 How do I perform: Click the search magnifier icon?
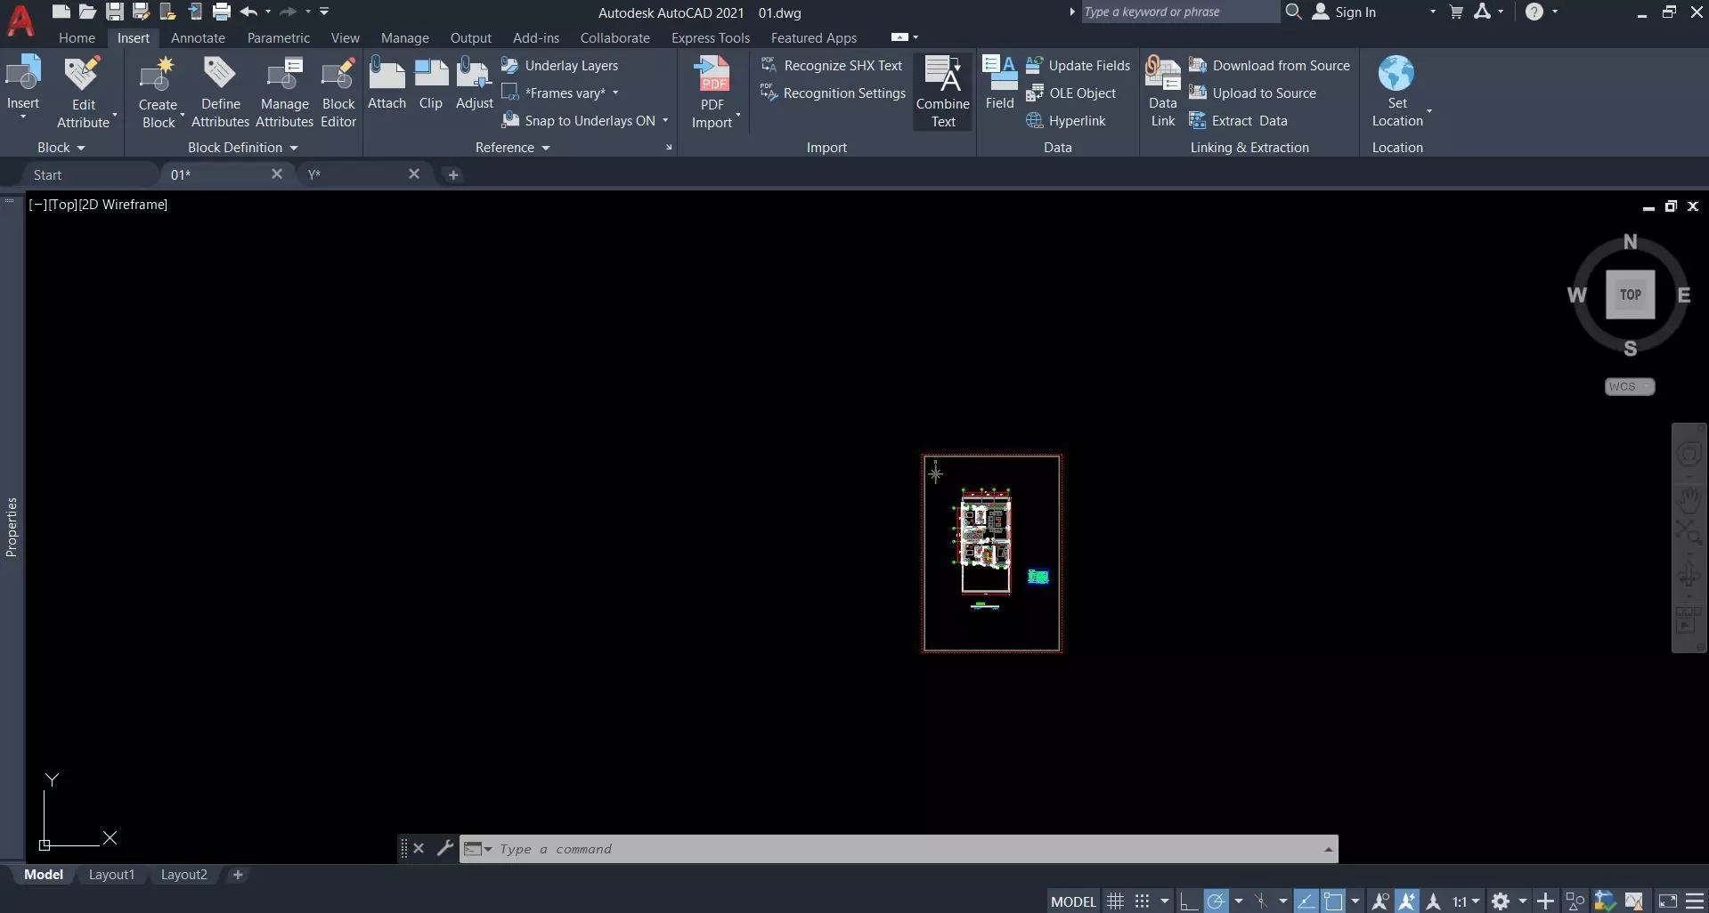(1293, 12)
